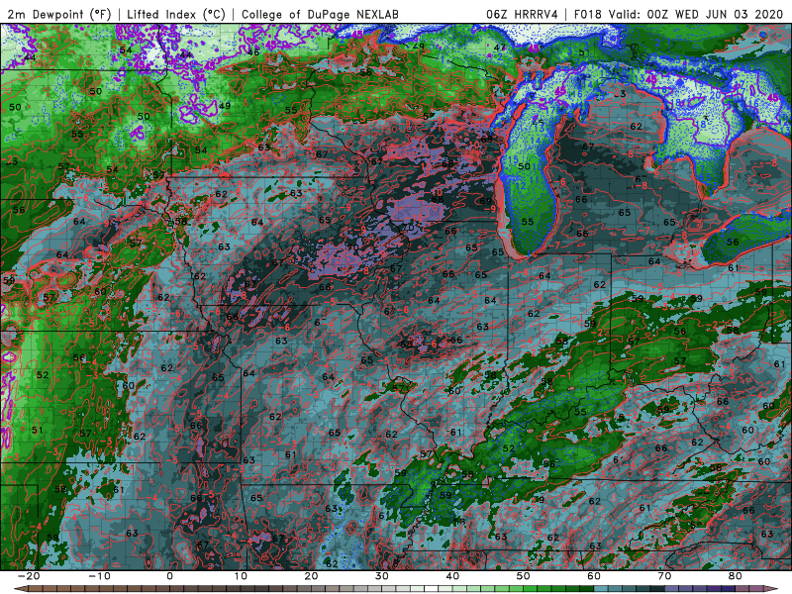Click the "2m Dewpoint (°F)" header label

pyautogui.click(x=59, y=14)
